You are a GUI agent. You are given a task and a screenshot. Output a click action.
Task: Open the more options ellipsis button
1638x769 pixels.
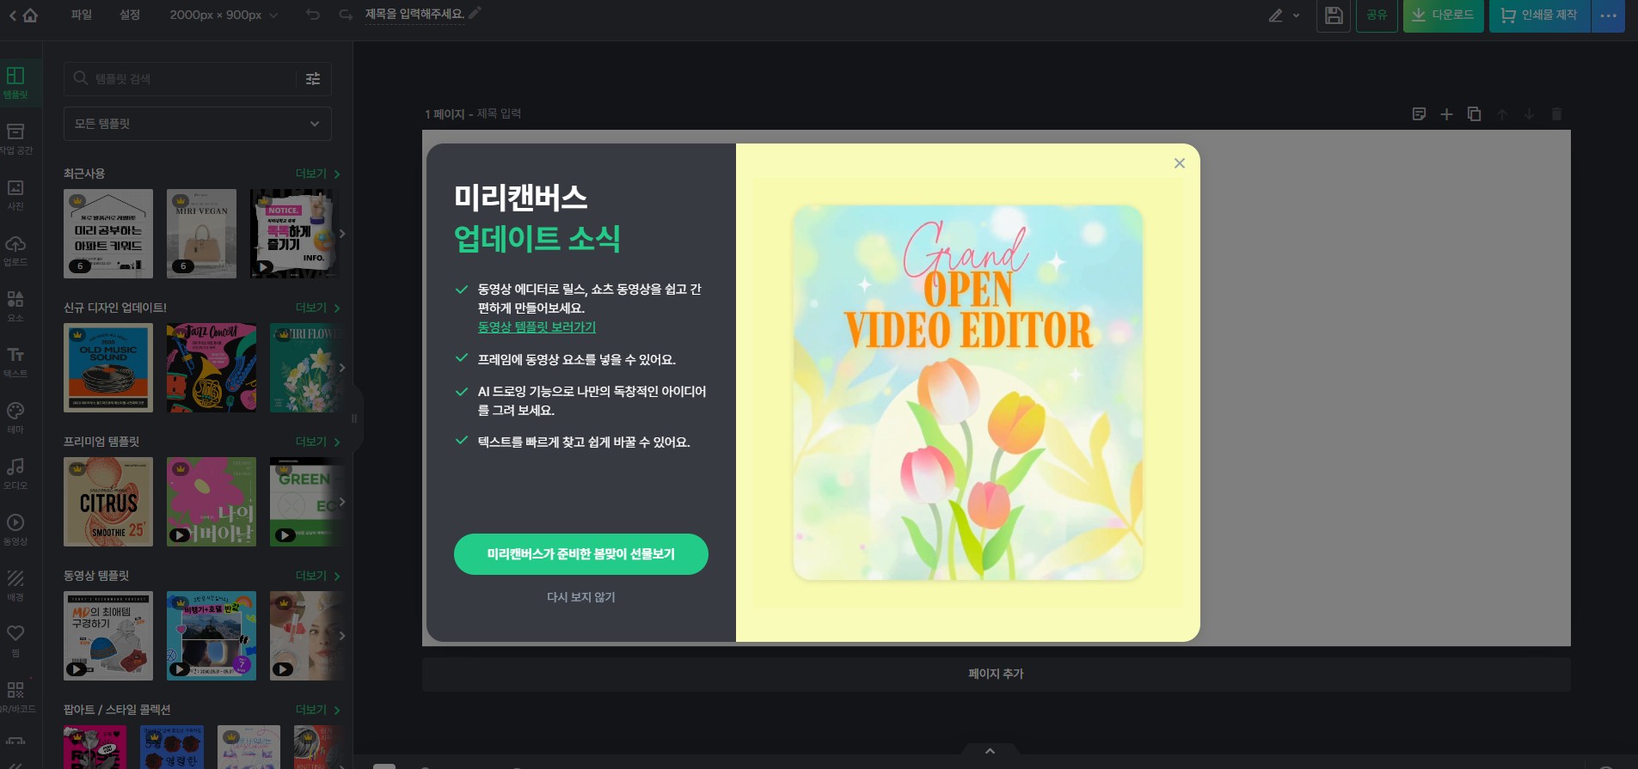(x=1608, y=15)
